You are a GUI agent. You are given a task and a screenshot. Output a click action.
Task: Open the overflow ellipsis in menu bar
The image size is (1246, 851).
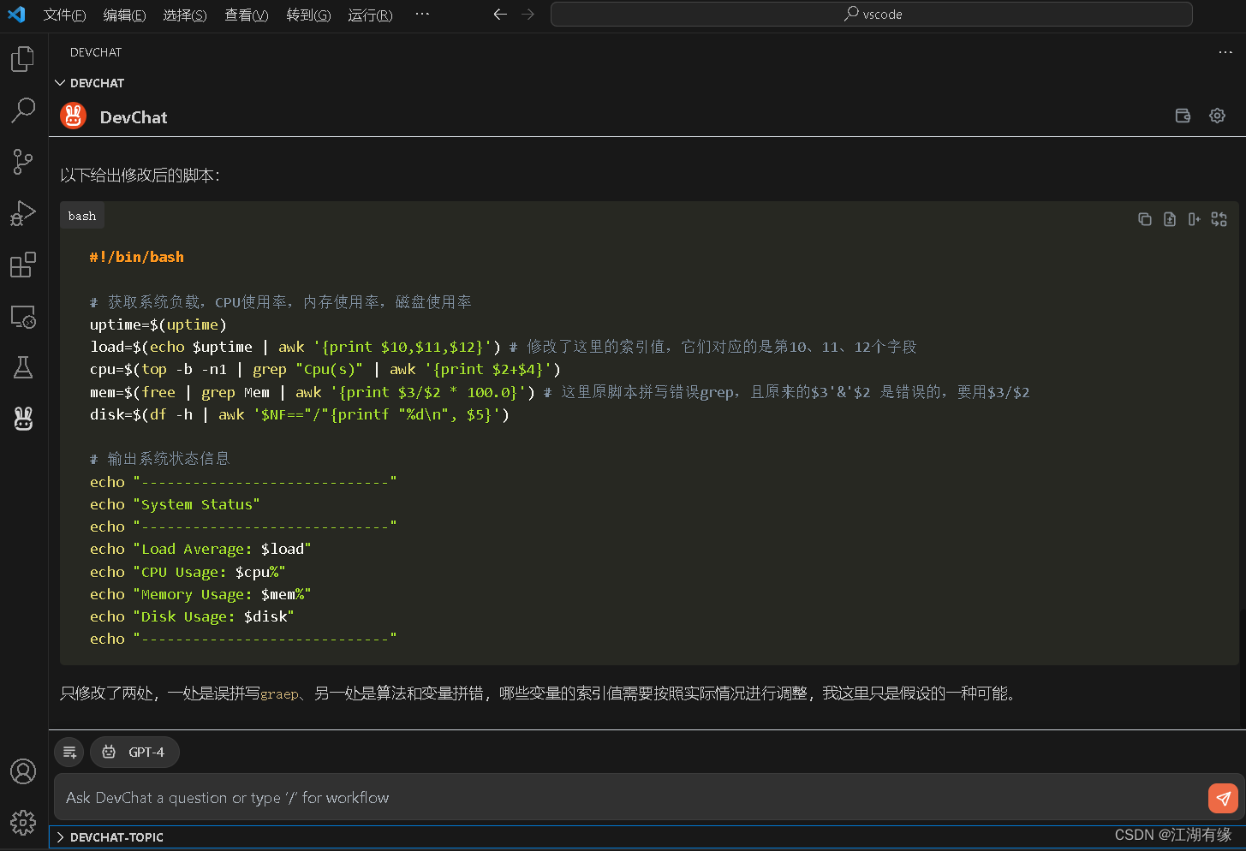tap(422, 15)
